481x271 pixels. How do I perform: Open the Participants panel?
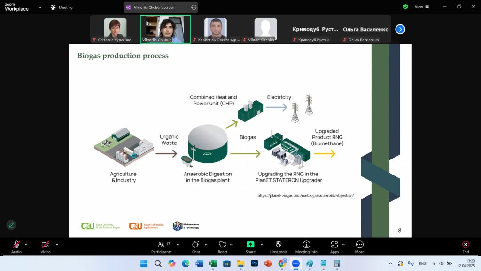point(161,247)
